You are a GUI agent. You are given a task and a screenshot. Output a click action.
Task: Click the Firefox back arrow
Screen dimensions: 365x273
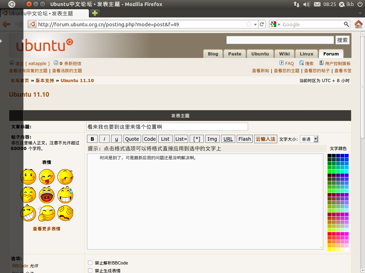6,24
